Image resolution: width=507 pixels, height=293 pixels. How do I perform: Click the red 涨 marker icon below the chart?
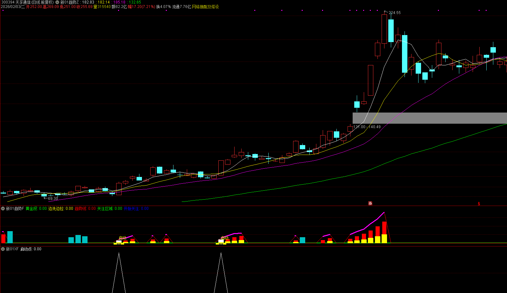(370, 203)
